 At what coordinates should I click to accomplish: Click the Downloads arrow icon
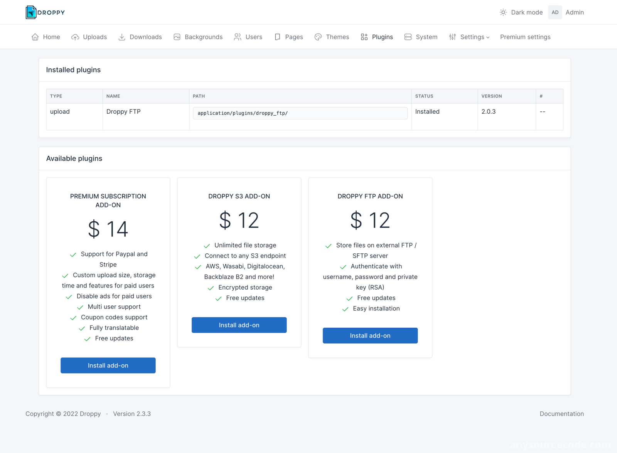(x=122, y=37)
